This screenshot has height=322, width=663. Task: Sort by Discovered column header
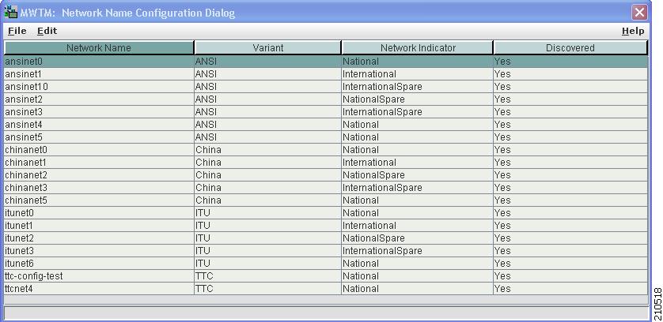[570, 47]
